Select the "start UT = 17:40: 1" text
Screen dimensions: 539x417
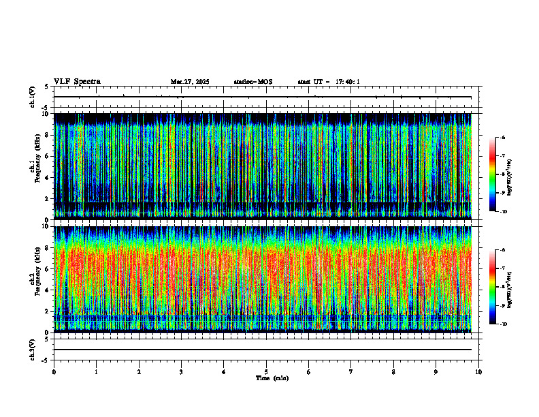(329, 82)
